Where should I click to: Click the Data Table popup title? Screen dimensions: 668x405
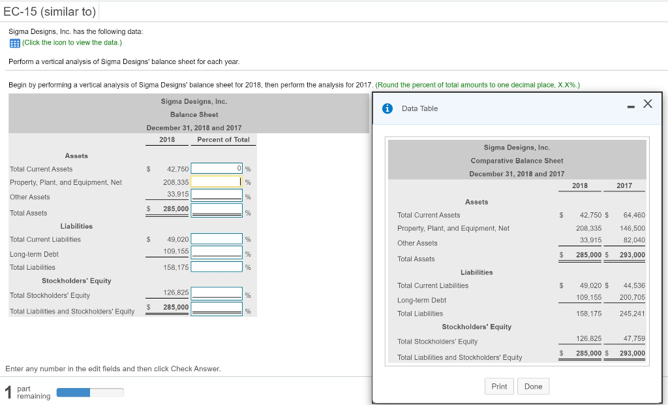[419, 108]
